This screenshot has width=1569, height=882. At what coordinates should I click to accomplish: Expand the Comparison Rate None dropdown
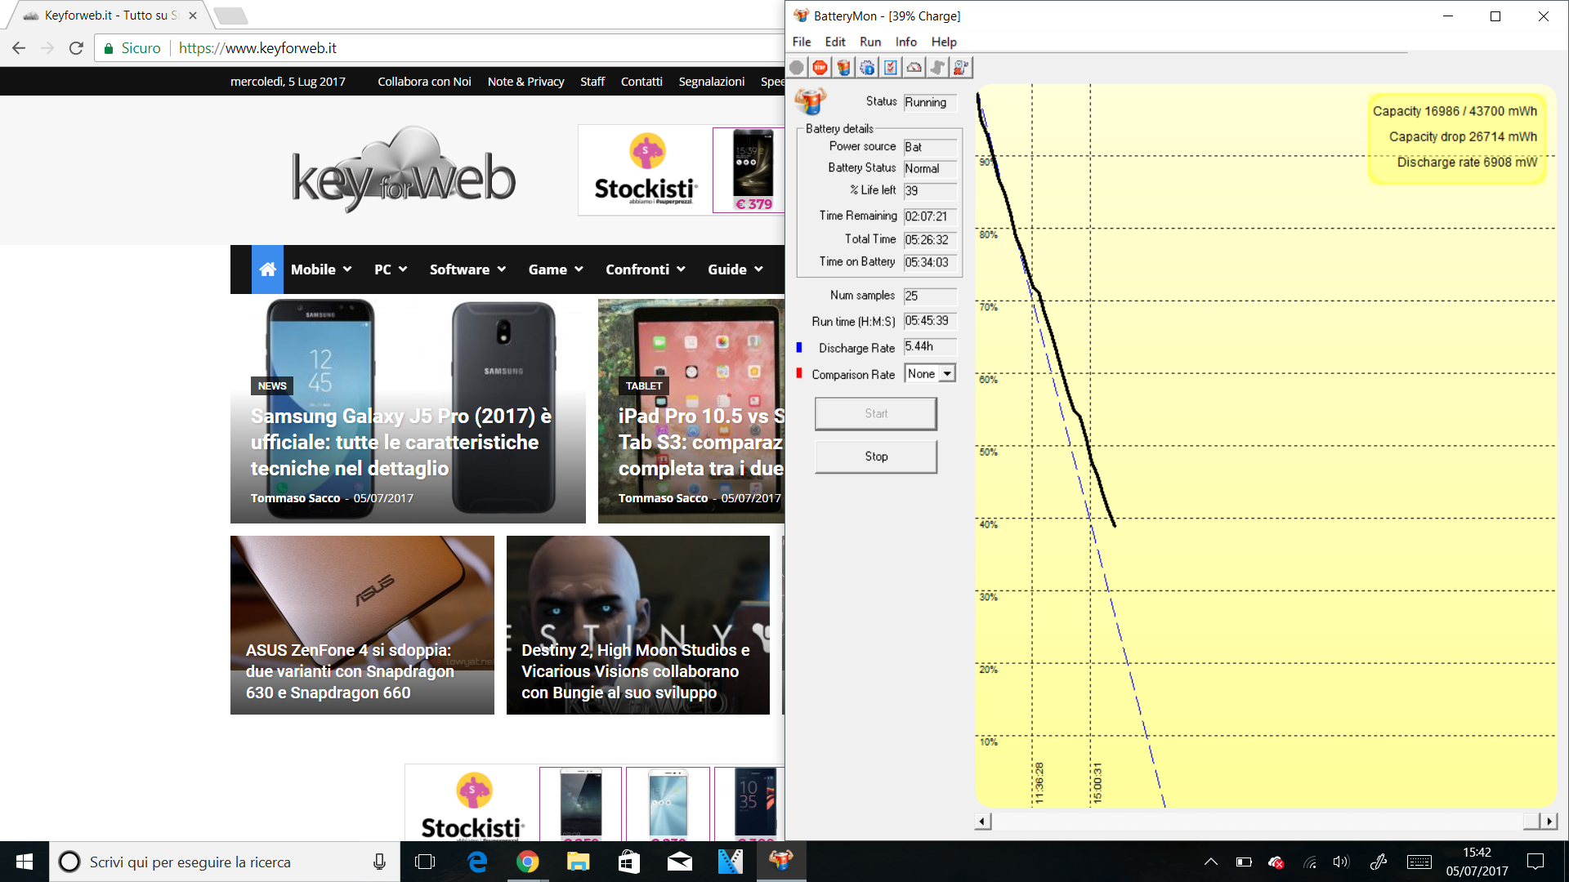click(946, 374)
